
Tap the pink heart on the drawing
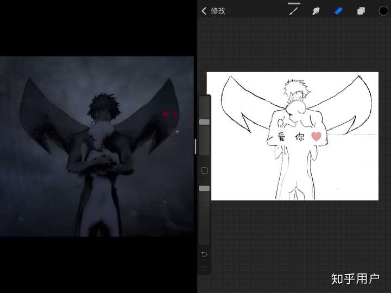316,136
